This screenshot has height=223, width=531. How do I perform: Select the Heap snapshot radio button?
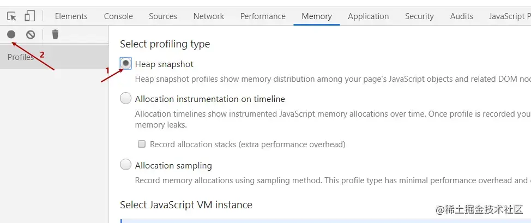pos(126,64)
